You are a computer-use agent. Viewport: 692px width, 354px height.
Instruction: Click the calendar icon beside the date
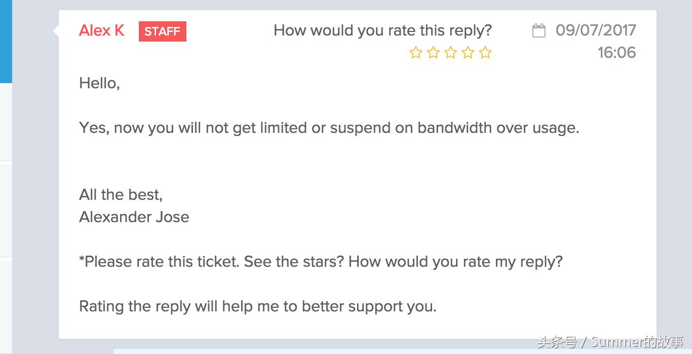539,31
